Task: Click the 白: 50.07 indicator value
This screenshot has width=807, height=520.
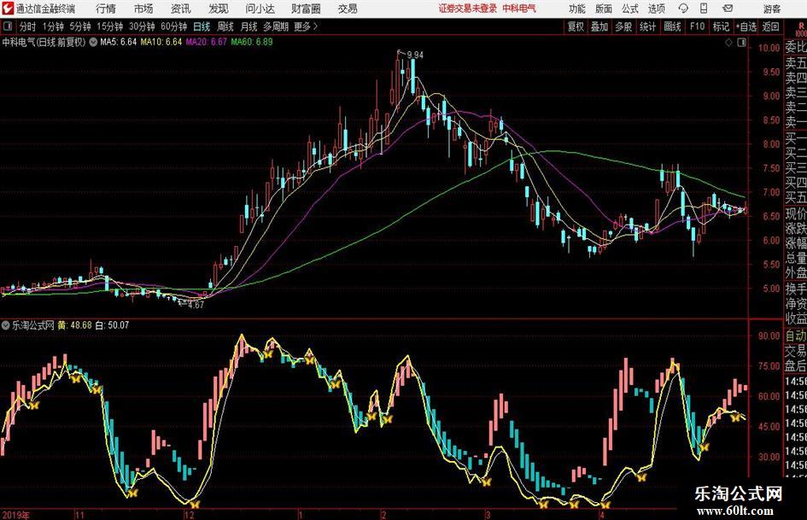Action: [112, 325]
